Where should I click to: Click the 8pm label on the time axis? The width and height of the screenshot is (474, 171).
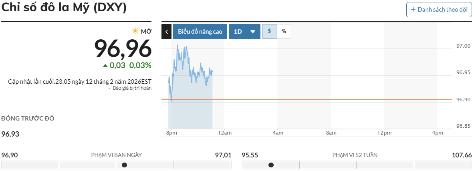171,133
